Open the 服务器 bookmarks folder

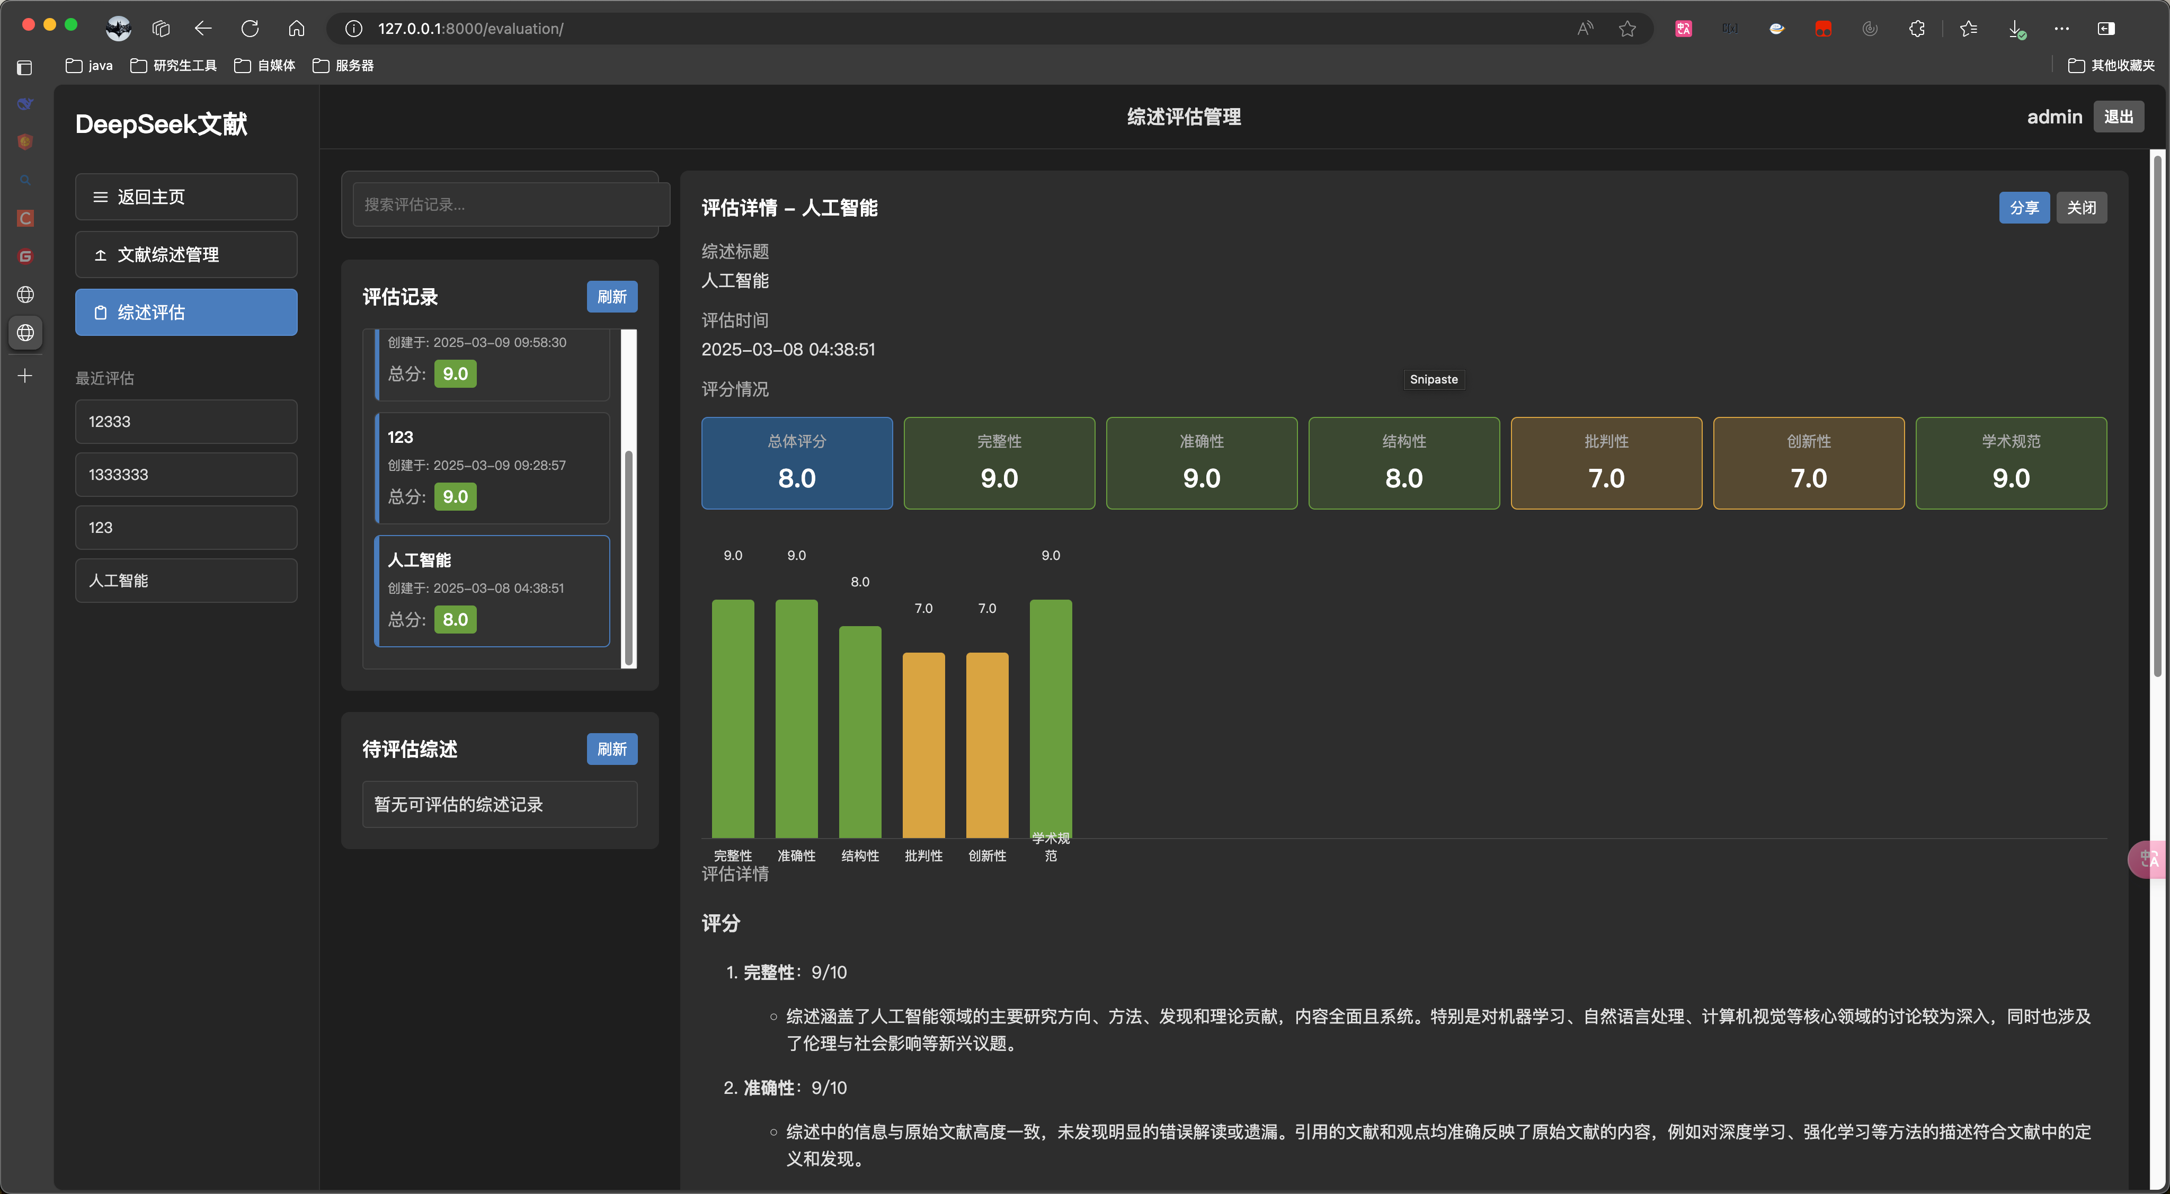(343, 66)
